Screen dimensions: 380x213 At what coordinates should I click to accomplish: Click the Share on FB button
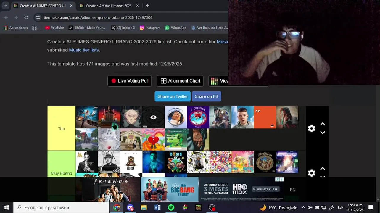tap(206, 96)
